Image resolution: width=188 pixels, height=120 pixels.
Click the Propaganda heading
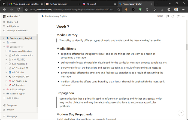point(65,93)
